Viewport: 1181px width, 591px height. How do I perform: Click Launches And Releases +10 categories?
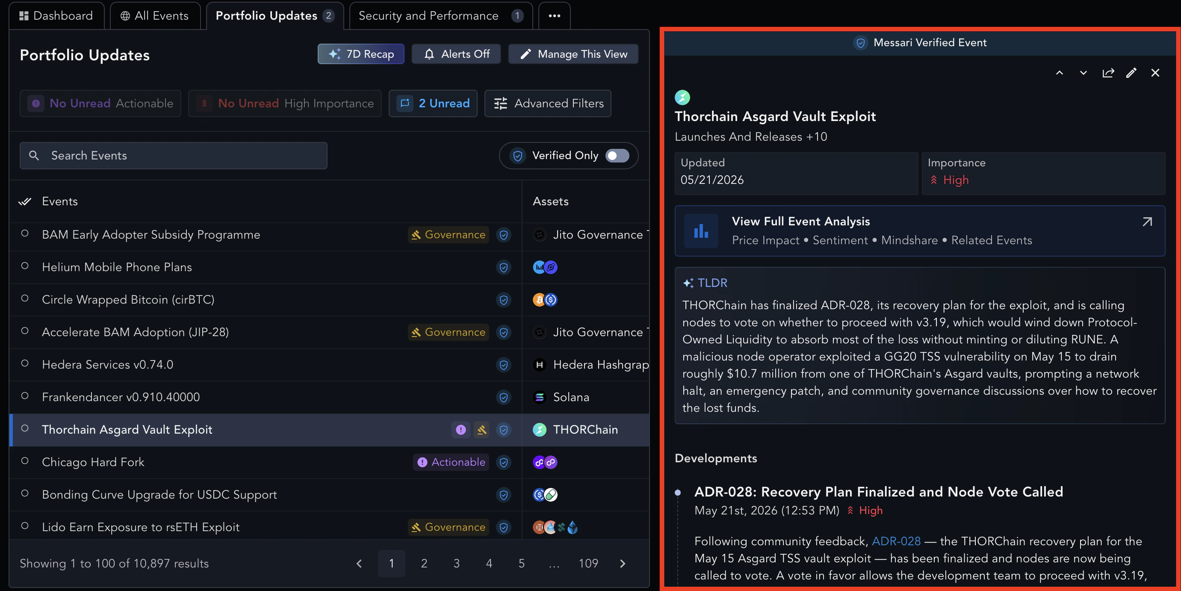[x=751, y=137]
